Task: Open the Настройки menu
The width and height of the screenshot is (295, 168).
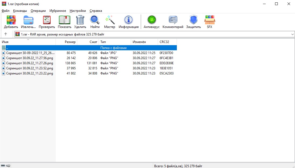Action: (x=78, y=11)
